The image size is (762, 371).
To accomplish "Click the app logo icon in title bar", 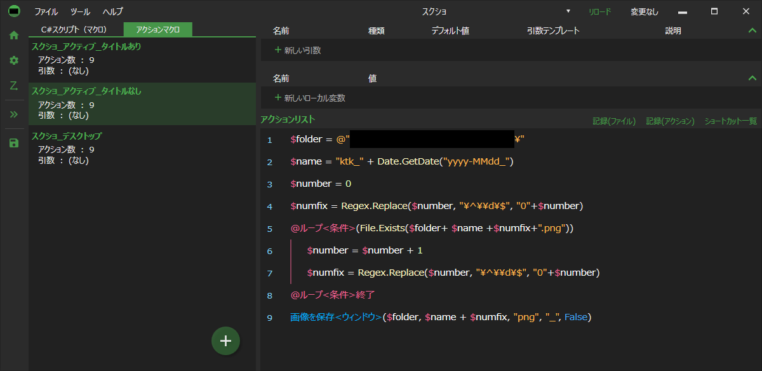I will (x=14, y=11).
